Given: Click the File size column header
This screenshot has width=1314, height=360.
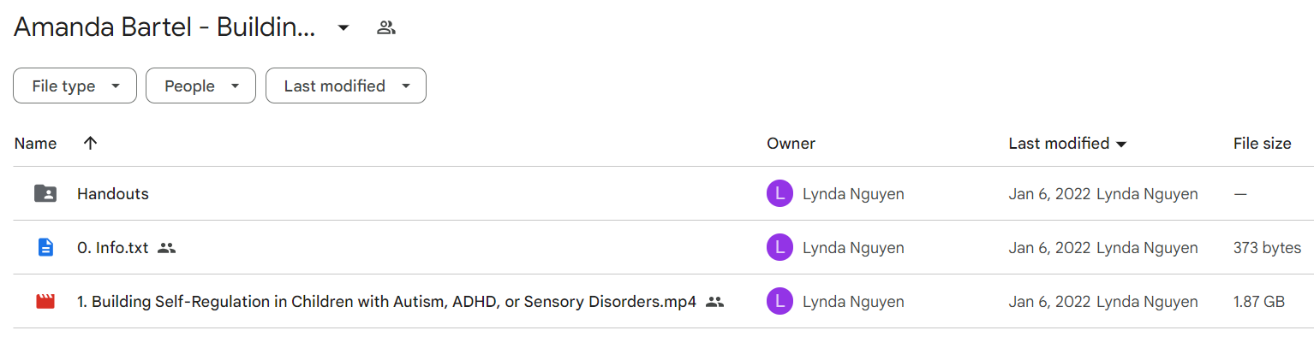Looking at the screenshot, I should tap(1262, 144).
